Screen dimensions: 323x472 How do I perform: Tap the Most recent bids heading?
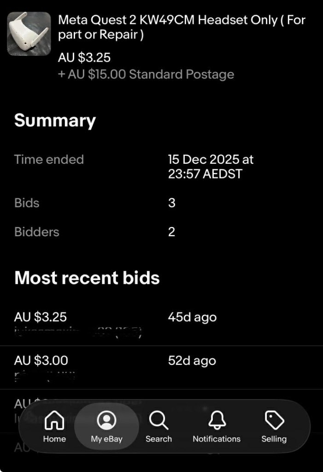coord(87,278)
